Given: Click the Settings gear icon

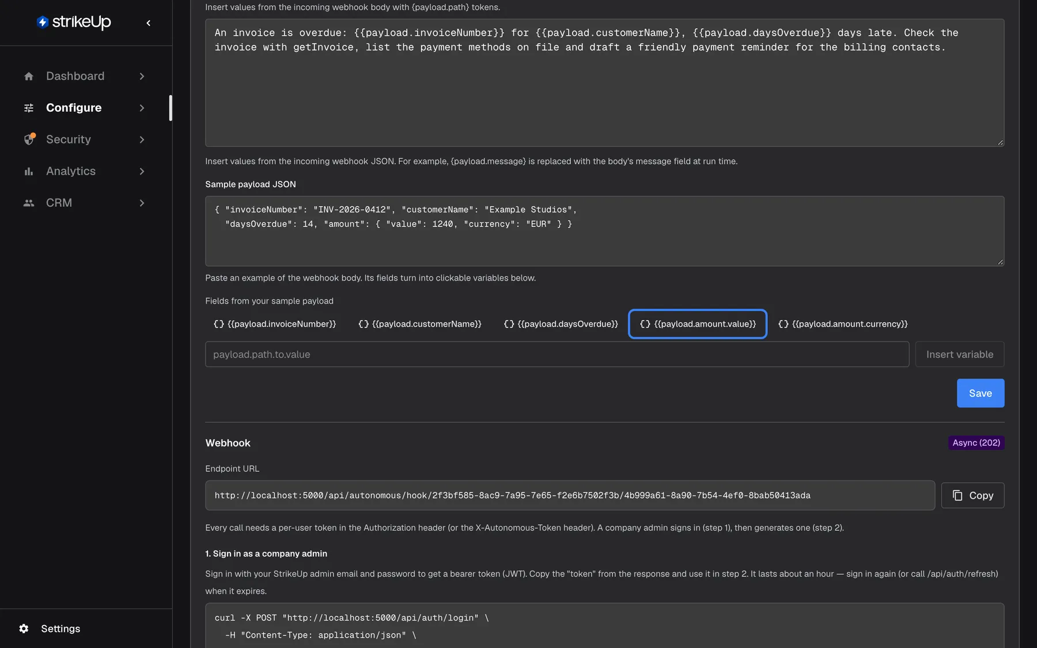Looking at the screenshot, I should 24,628.
